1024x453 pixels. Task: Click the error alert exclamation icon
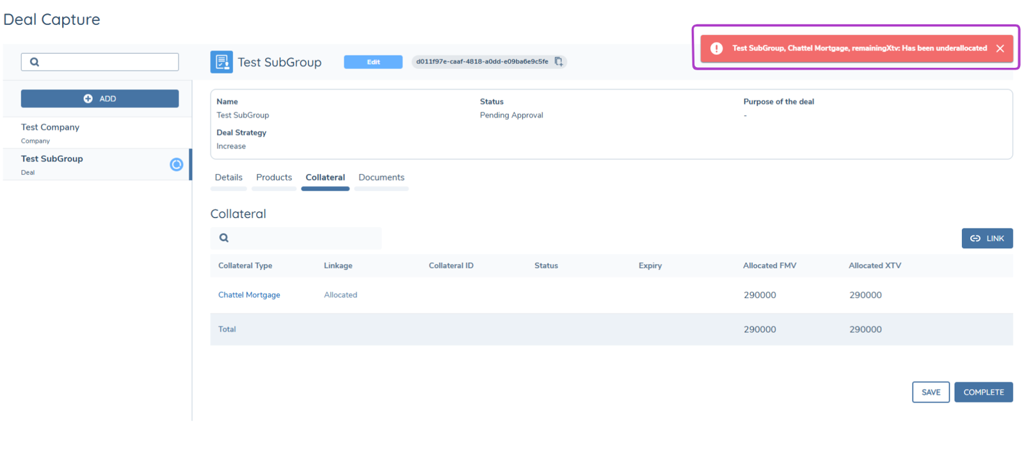(716, 49)
